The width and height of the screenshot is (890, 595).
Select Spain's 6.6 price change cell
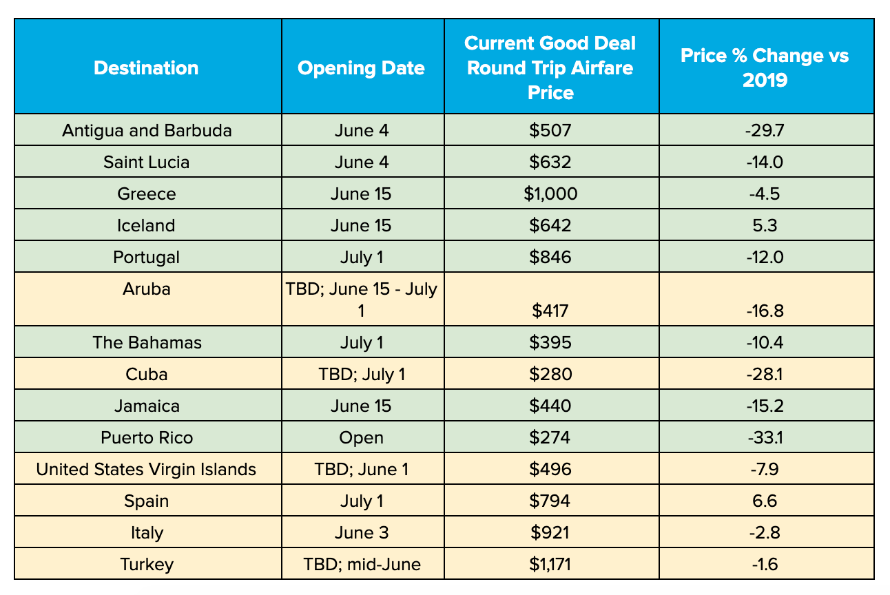pyautogui.click(x=766, y=500)
